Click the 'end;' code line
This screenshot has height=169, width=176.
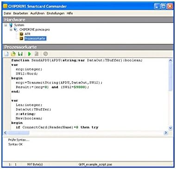(16, 91)
